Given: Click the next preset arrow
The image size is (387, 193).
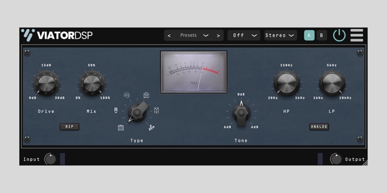Looking at the screenshot, I should [x=218, y=35].
